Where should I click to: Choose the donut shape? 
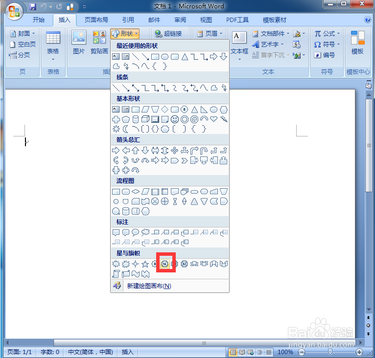185,119
